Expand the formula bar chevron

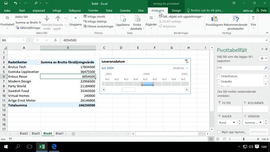point(267,40)
